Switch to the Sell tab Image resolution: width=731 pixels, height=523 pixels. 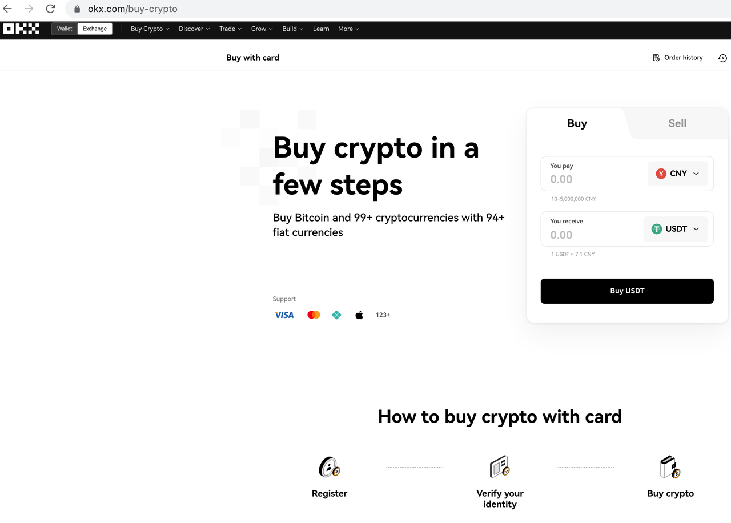(x=677, y=123)
